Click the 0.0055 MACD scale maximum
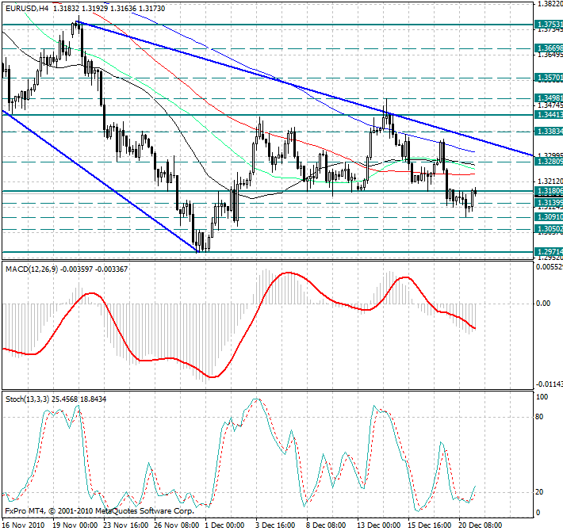This screenshot has height=531, width=563. pyautogui.click(x=550, y=267)
